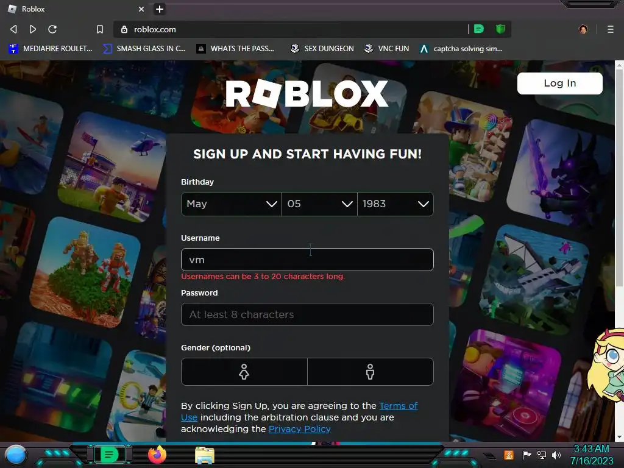Viewport: 624px width, 468px height.
Task: Click the Password field
Action: [x=307, y=314]
